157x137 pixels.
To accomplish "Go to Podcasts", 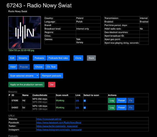I will [39, 58].
